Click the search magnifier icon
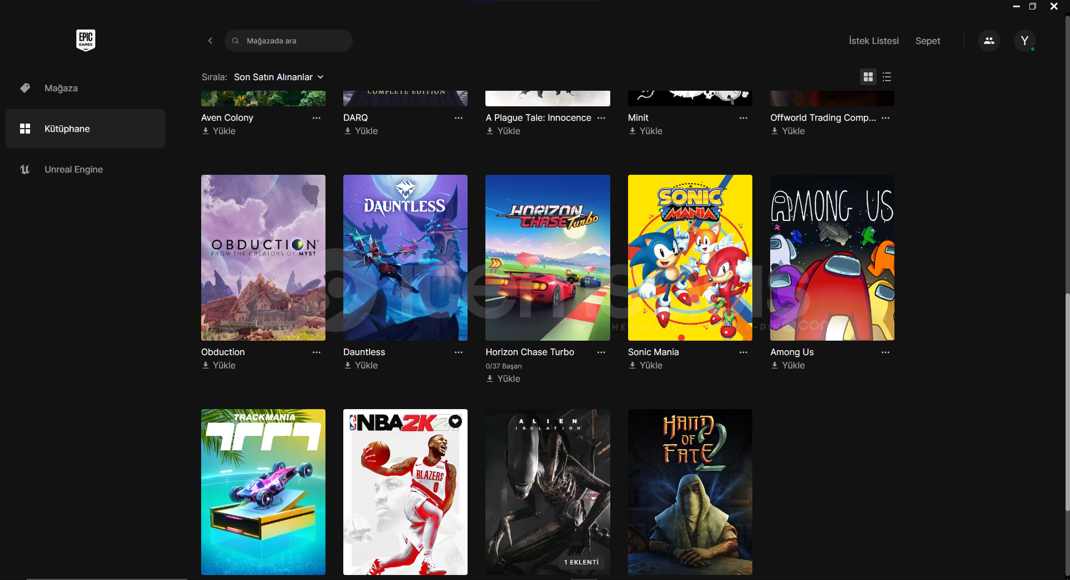 (x=236, y=41)
